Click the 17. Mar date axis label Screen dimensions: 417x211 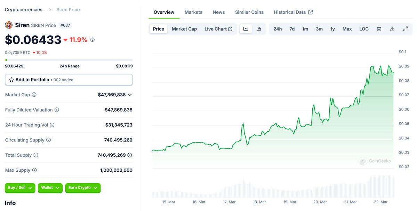(229, 202)
